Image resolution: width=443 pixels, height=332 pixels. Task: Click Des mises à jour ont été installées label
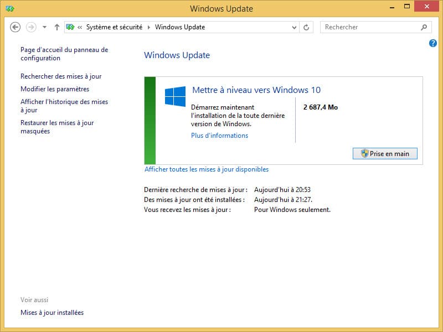click(194, 200)
